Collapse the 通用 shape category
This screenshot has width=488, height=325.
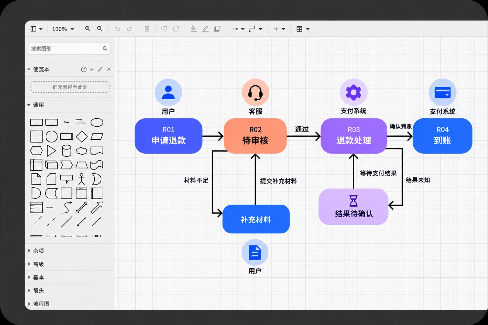coord(69,105)
